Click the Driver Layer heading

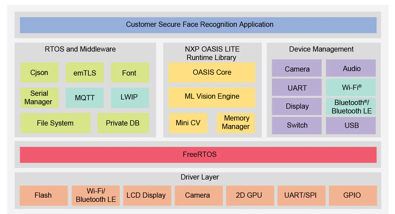200,177
